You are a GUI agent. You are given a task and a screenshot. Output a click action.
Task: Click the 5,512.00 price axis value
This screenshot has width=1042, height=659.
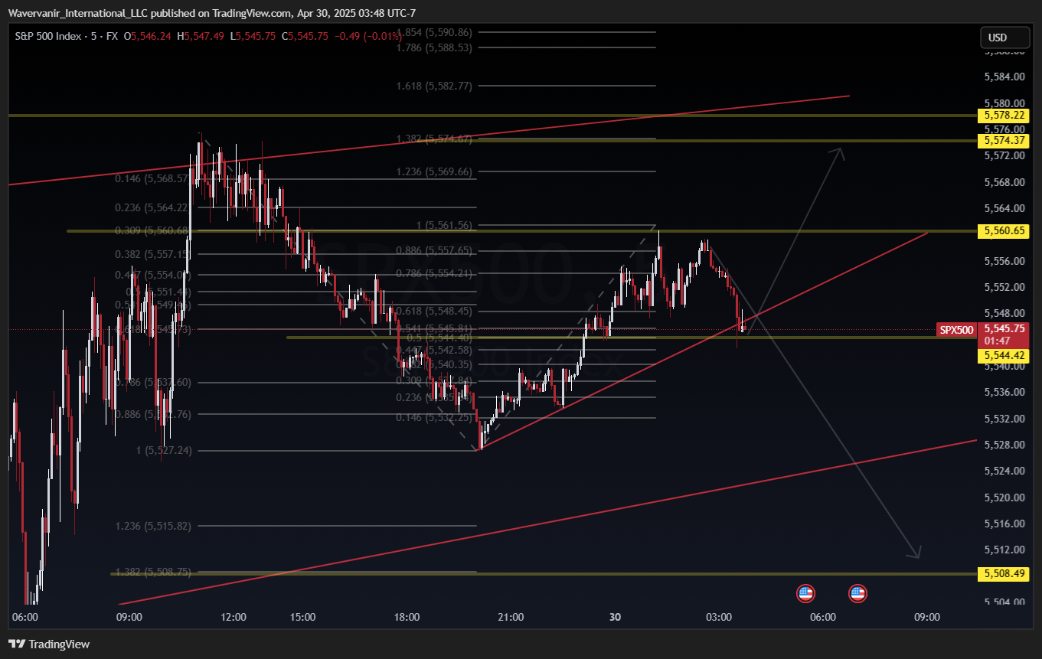pos(1004,550)
